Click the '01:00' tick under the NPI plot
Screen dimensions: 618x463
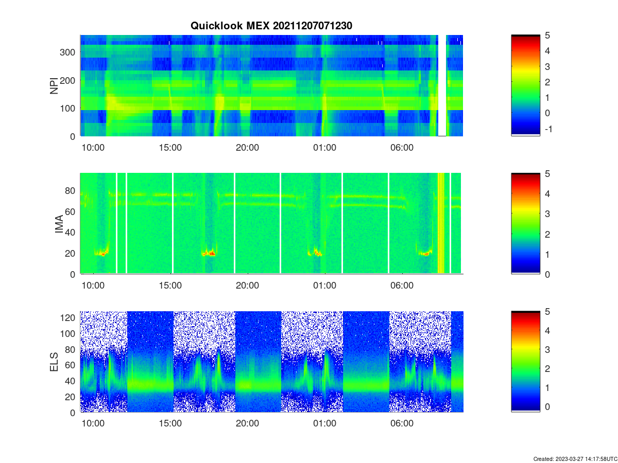coord(325,147)
